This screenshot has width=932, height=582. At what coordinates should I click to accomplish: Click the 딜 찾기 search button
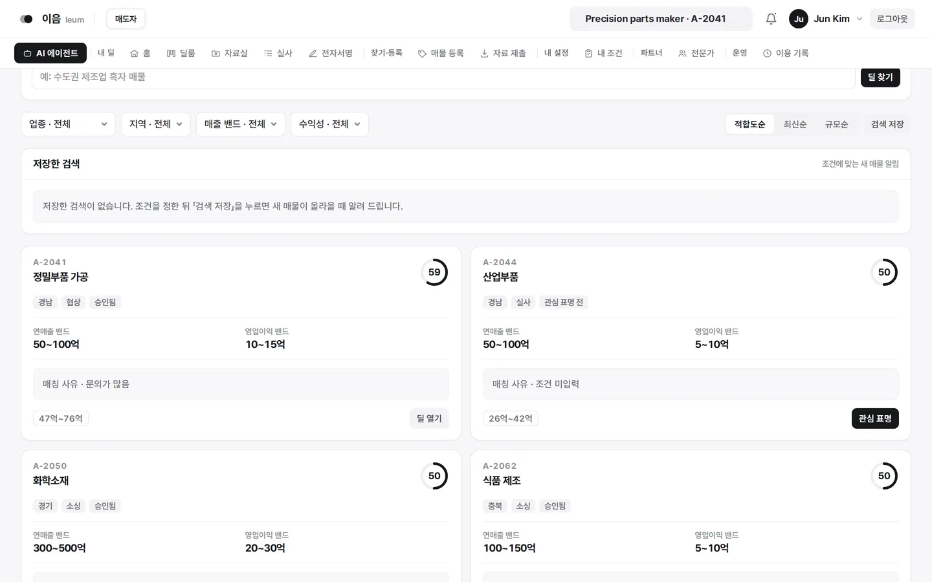[880, 77]
